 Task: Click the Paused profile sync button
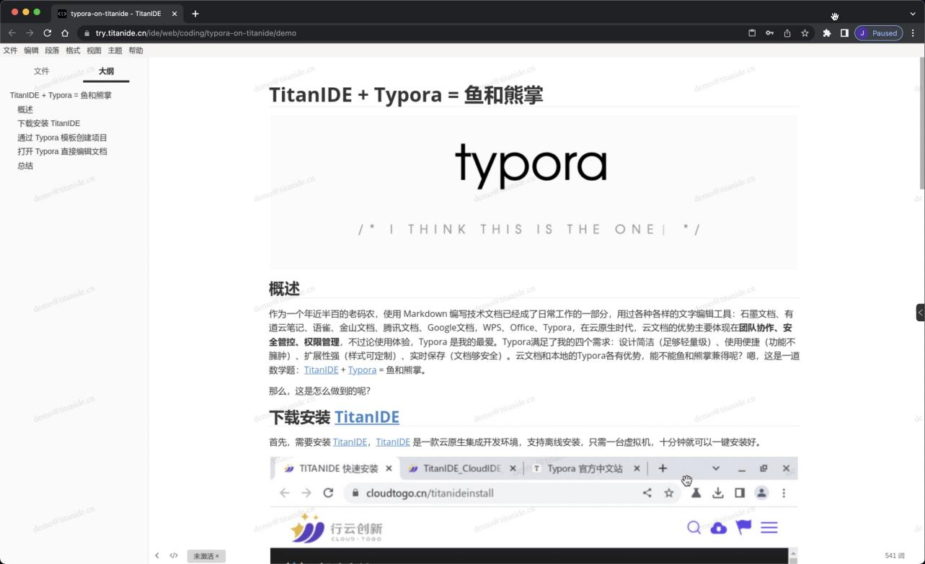click(x=879, y=33)
